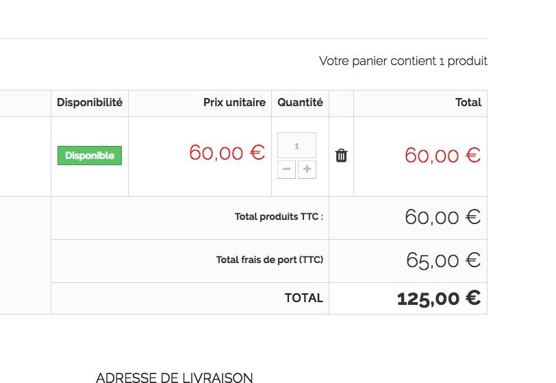Click the shipping cost amount 65,00 €
Viewport: 556px width, 383px height.
click(443, 260)
